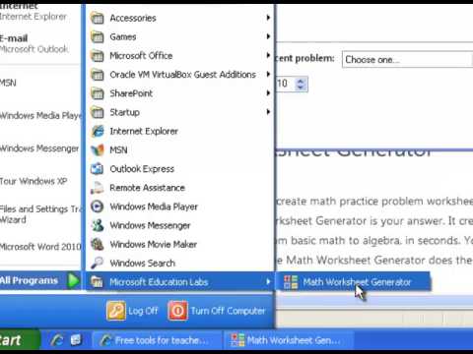Viewport: 473px width, 354px height.
Task: Click the SharePoint folder icon
Action: (98, 93)
